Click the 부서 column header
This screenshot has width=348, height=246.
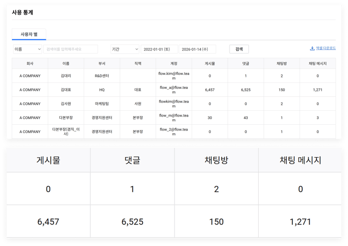tap(102, 63)
